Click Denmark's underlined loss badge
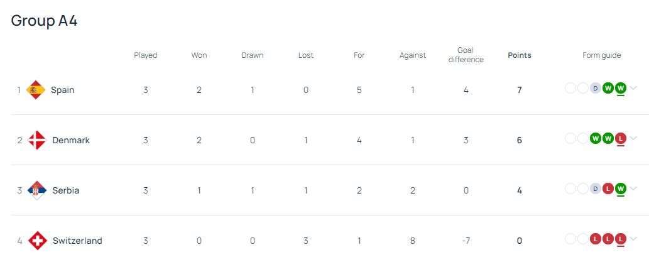 click(x=621, y=138)
